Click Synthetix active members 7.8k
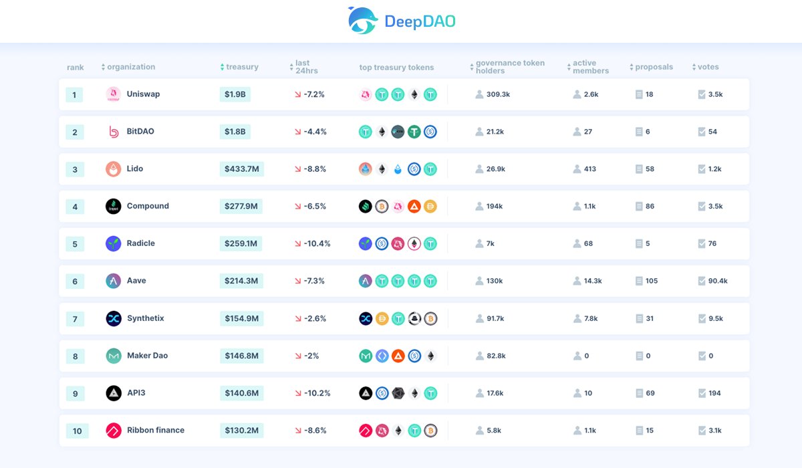Viewport: 802px width, 468px height. point(591,319)
